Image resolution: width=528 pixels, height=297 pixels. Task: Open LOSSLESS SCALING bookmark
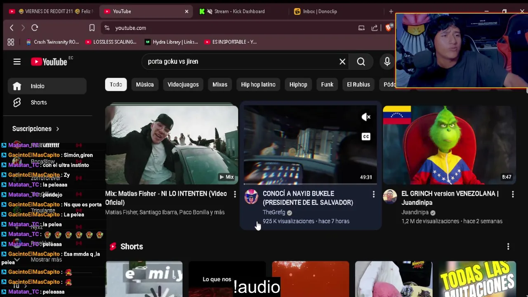111,42
